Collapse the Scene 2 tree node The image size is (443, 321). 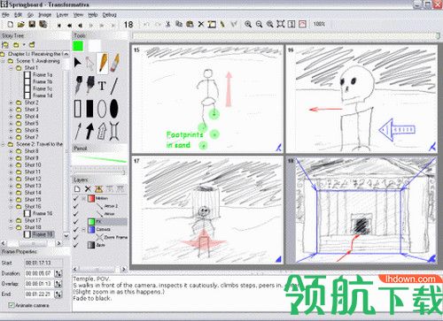(3, 144)
